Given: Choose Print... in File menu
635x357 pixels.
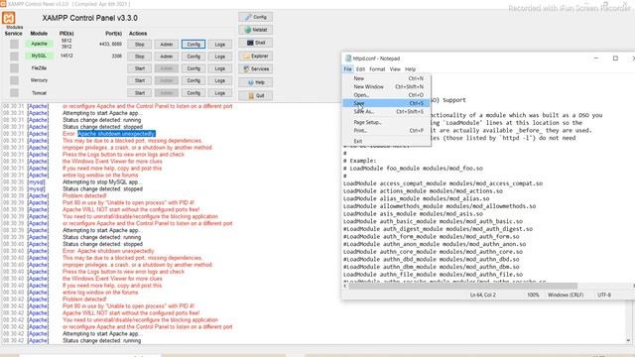Looking at the screenshot, I should [x=386, y=130].
